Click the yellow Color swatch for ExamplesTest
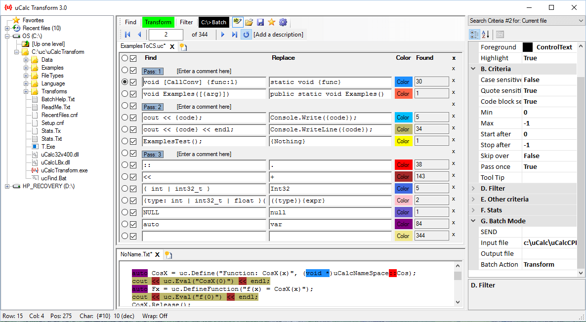This screenshot has height=322, width=586. [x=403, y=141]
